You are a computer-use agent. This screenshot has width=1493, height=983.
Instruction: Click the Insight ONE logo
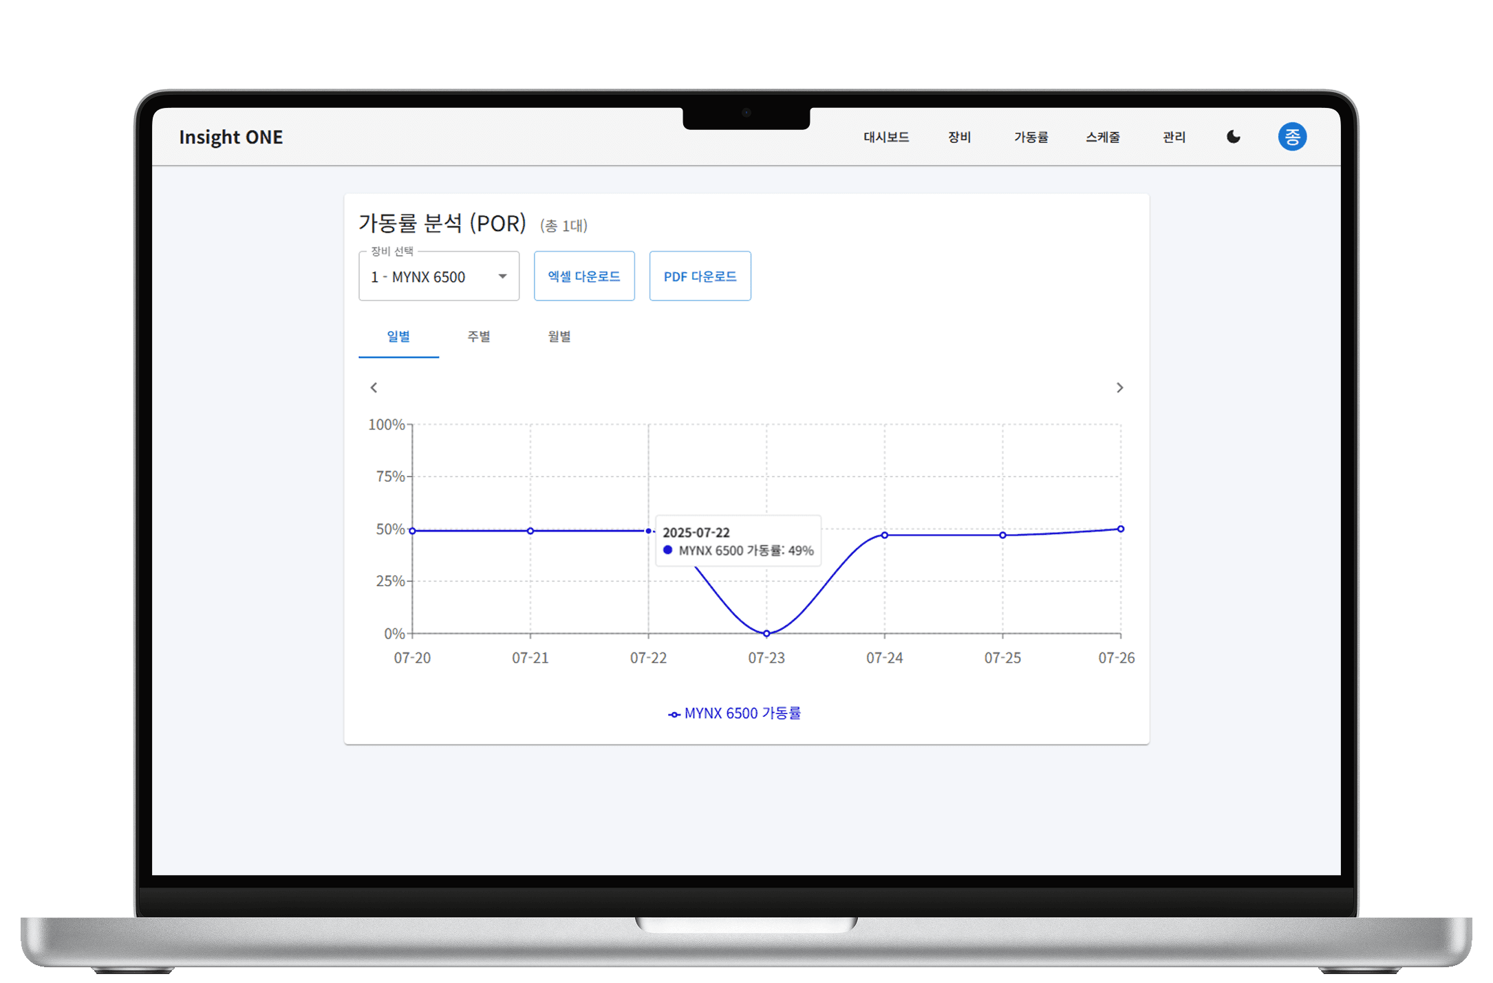(230, 137)
